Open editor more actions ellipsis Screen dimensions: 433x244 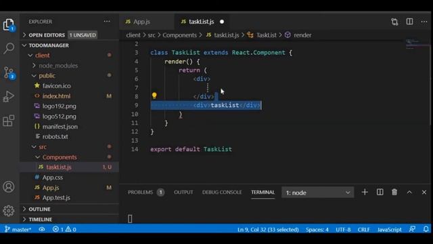424,22
